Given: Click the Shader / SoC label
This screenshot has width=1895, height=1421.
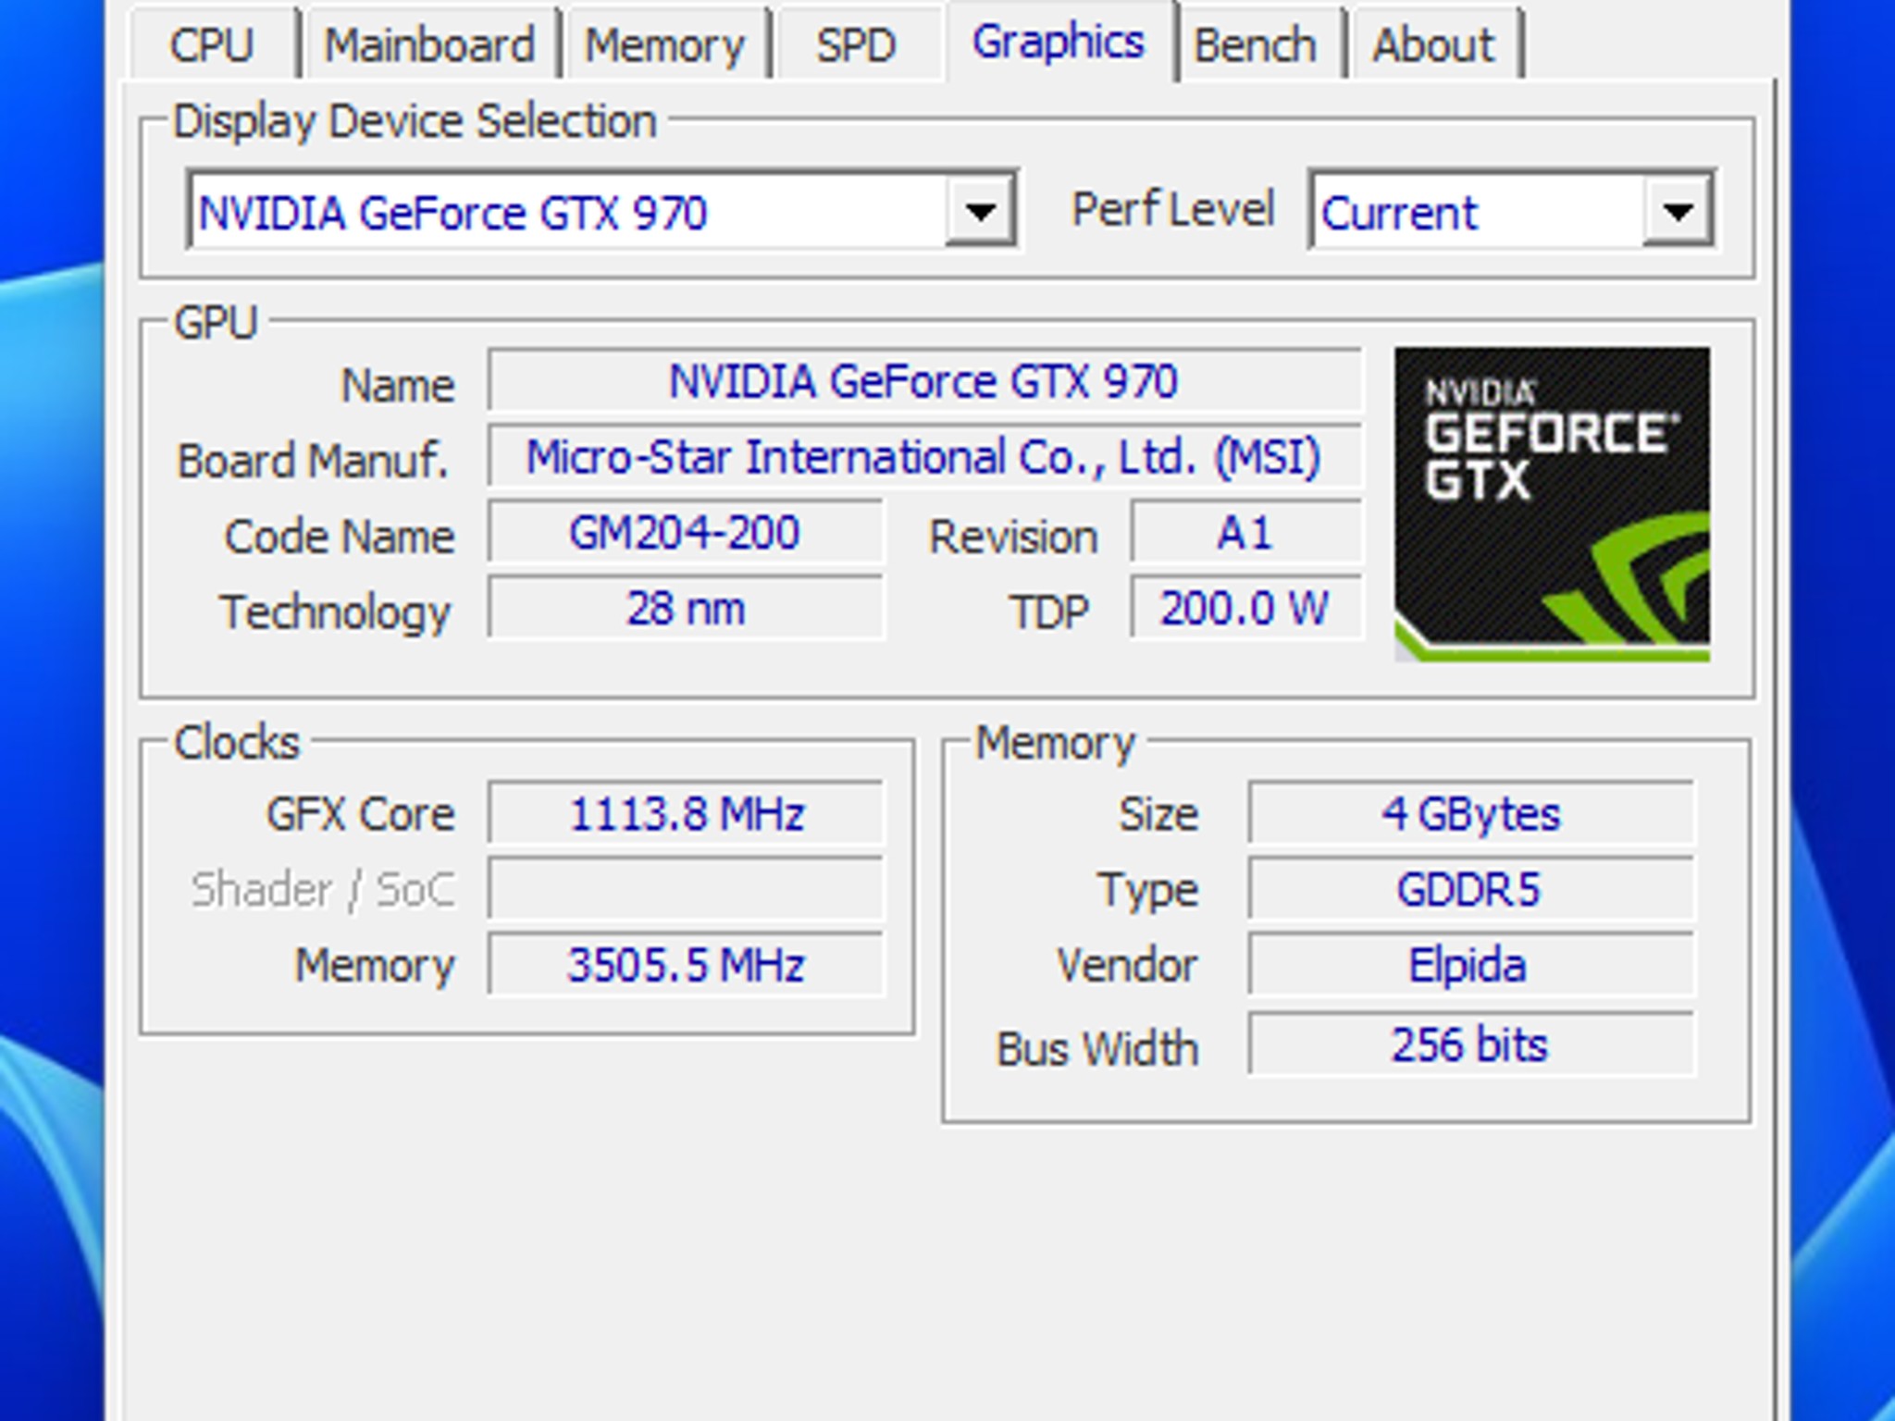Looking at the screenshot, I should click(323, 890).
